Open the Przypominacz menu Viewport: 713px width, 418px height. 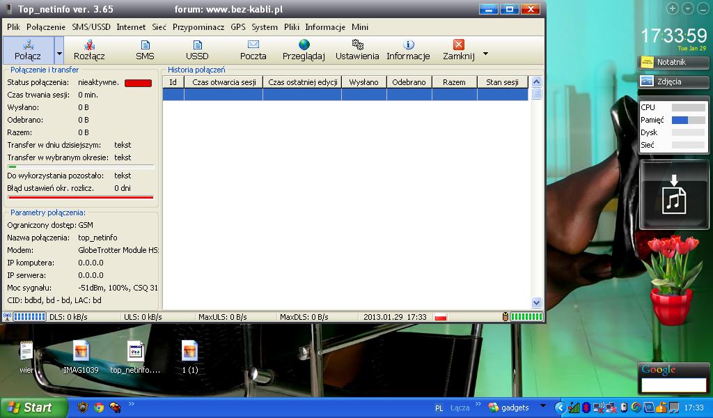pos(198,27)
